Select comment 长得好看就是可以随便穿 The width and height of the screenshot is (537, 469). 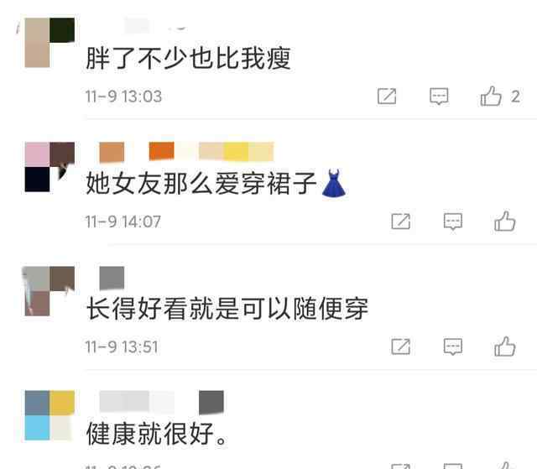pos(227,309)
